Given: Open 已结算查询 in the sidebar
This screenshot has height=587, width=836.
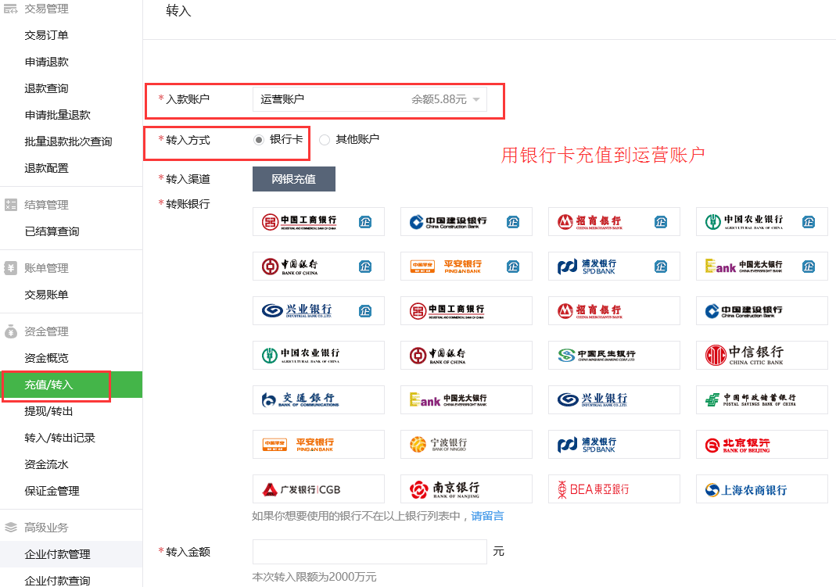Looking at the screenshot, I should pos(52,231).
